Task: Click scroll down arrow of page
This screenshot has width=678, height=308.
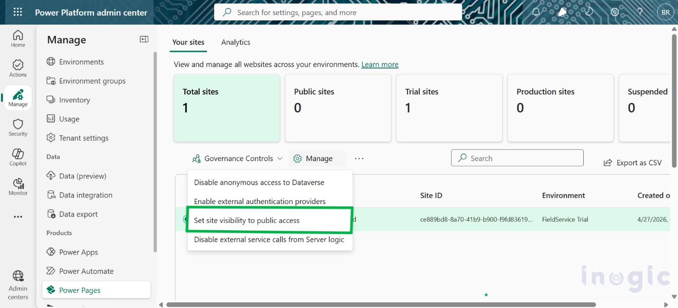Action: [674, 297]
